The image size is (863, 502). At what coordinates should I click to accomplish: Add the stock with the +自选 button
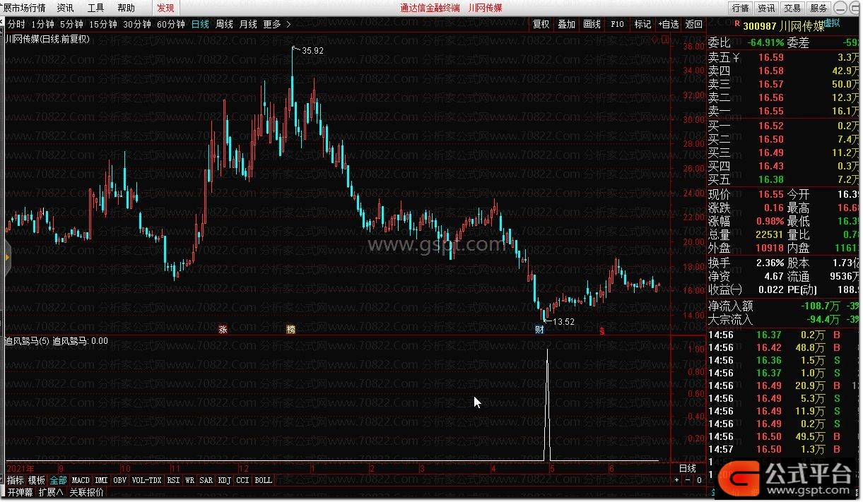669,24
